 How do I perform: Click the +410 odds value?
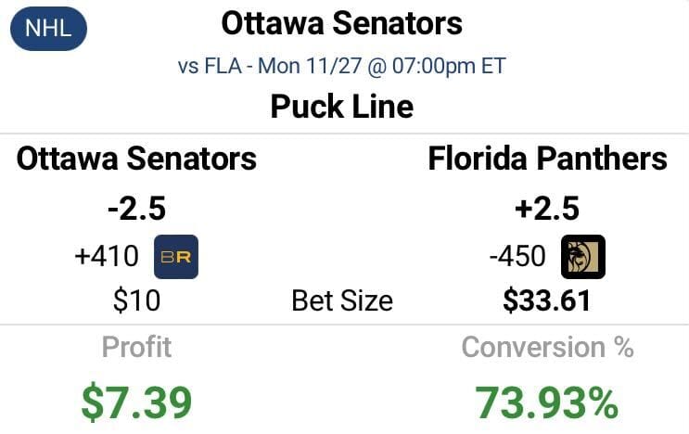(x=107, y=257)
